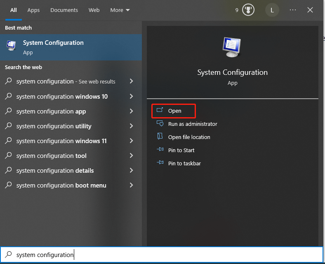The image size is (325, 264).
Task: Select System Configuration best match result
Action: pos(71,47)
